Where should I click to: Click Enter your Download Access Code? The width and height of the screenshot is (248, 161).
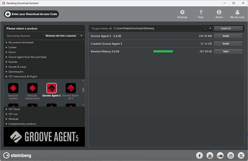tap(32, 14)
